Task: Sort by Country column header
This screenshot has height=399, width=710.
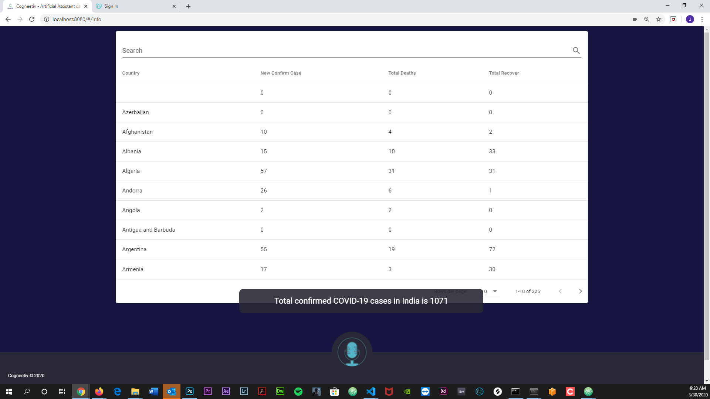Action: pos(131,73)
